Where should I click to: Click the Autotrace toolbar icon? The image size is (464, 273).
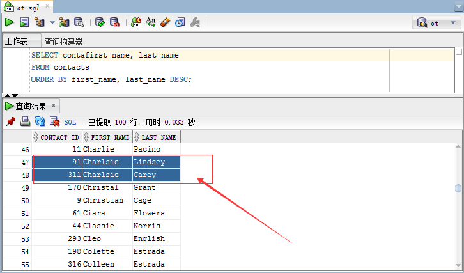64,22
